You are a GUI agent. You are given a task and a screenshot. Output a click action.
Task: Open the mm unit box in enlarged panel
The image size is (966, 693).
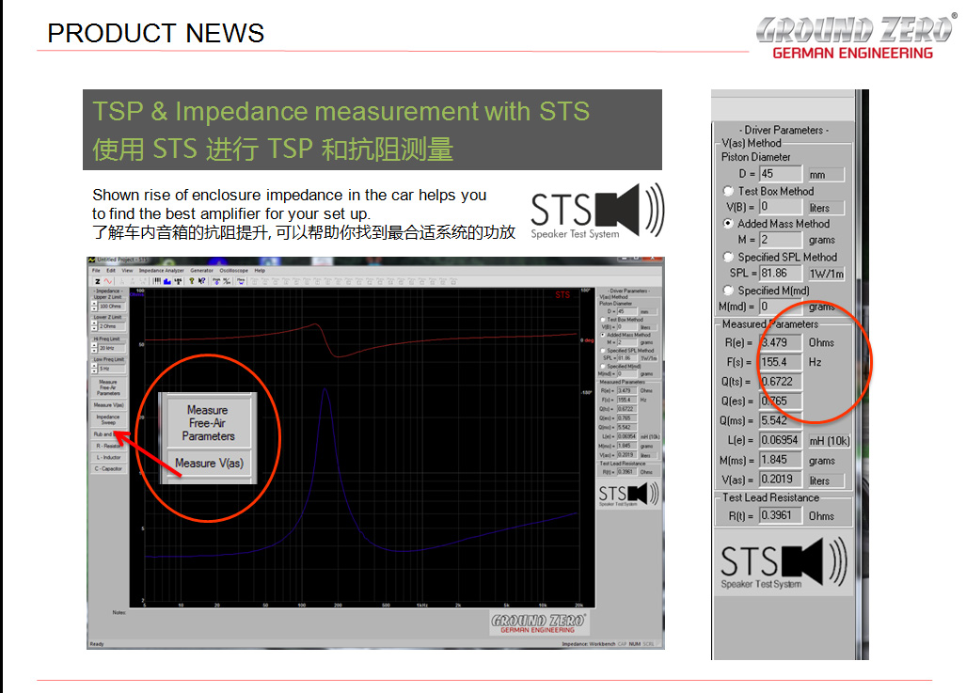[826, 174]
